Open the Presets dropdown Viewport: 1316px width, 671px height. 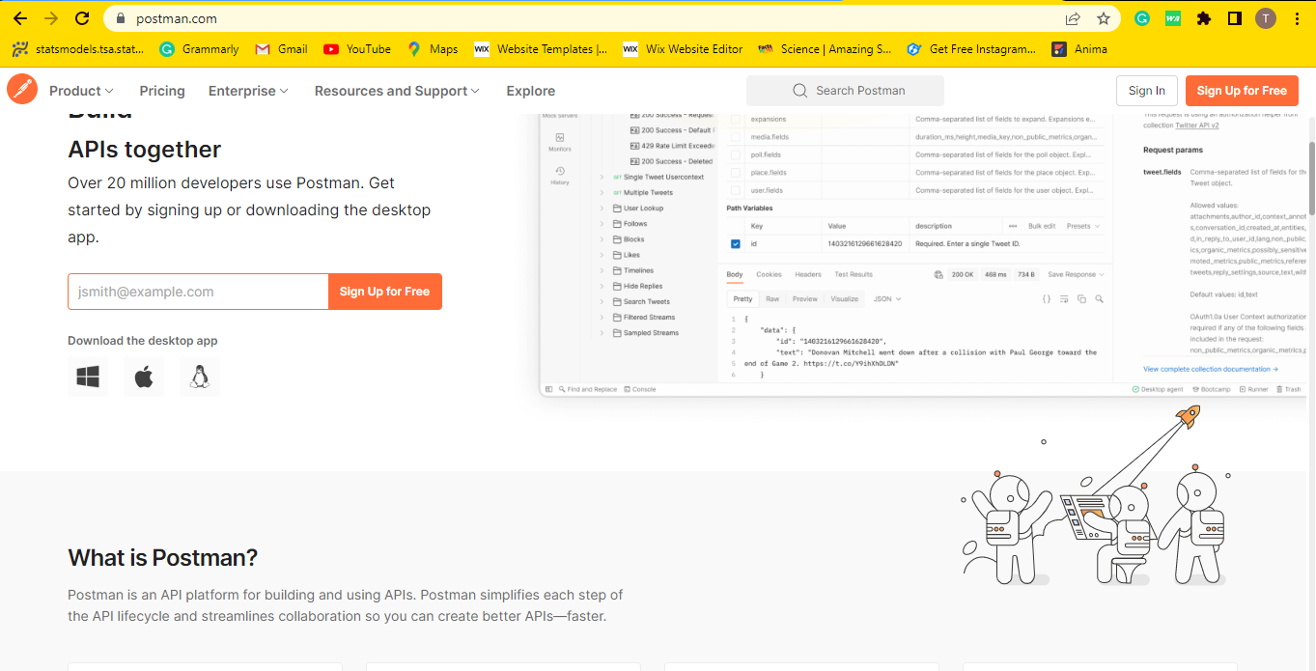[1082, 226]
